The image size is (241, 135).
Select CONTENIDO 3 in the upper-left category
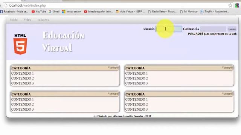[x=23, y=83]
